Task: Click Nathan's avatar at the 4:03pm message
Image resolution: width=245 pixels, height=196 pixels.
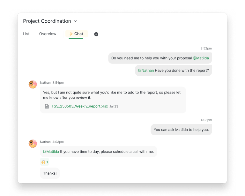Action: 33,144
